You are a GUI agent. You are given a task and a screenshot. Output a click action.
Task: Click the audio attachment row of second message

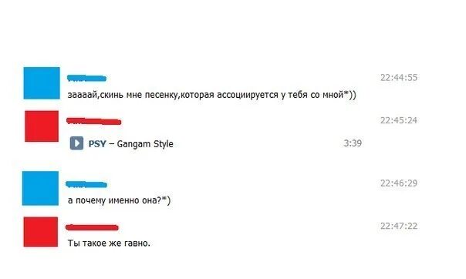216,143
